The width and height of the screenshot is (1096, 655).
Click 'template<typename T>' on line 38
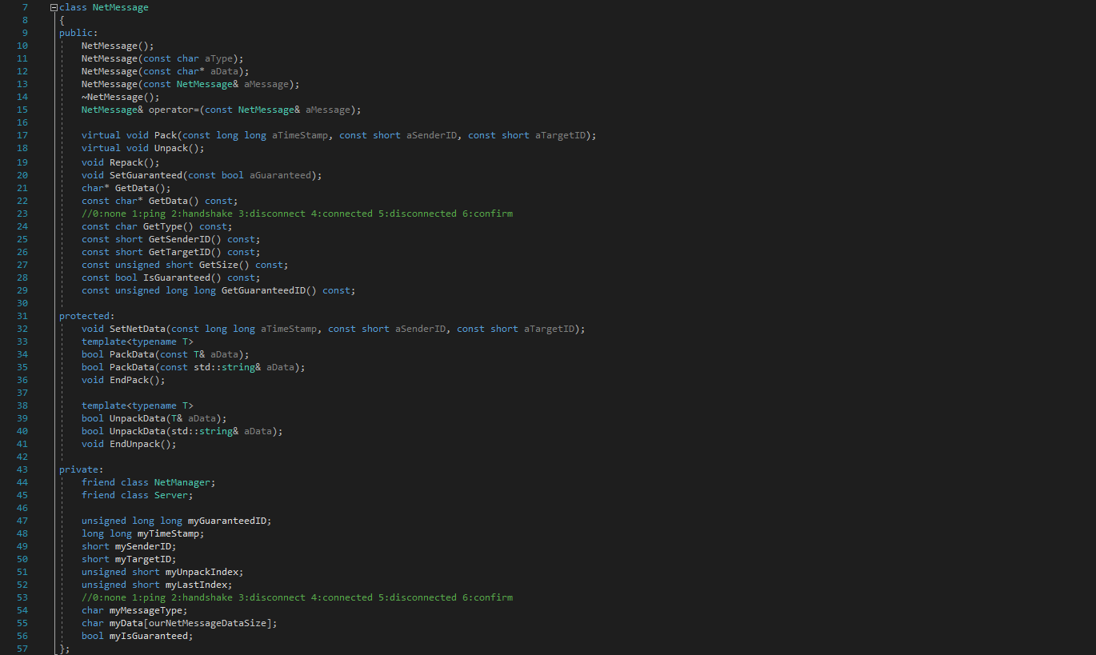click(x=138, y=405)
